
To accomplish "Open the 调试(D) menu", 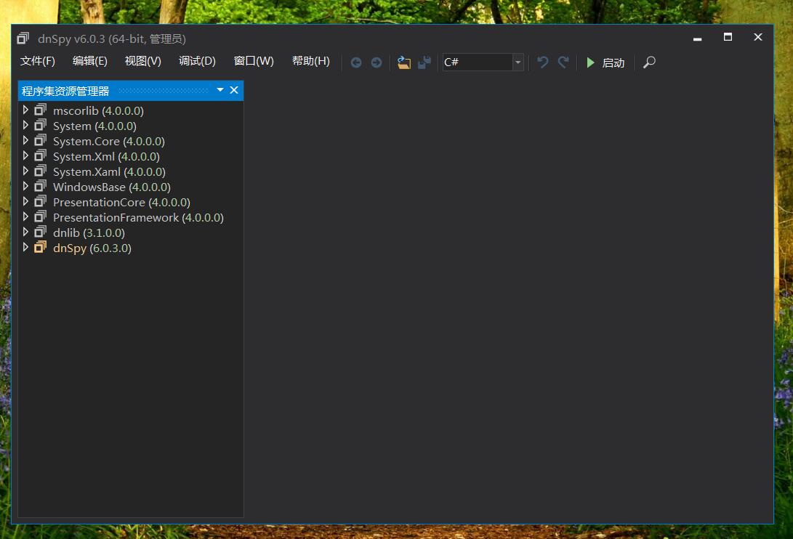I will (197, 61).
